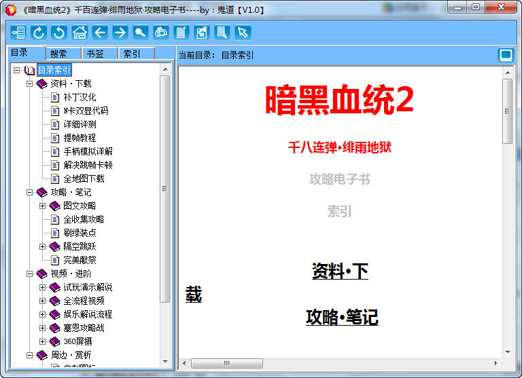Navigate back with the left arrow icon
The width and height of the screenshot is (522, 378).
pos(100,33)
